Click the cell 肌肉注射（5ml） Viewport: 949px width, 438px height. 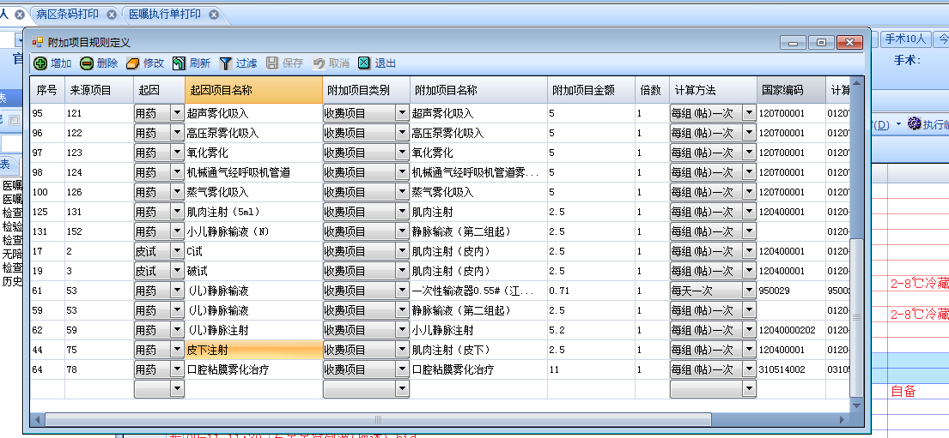click(253, 212)
